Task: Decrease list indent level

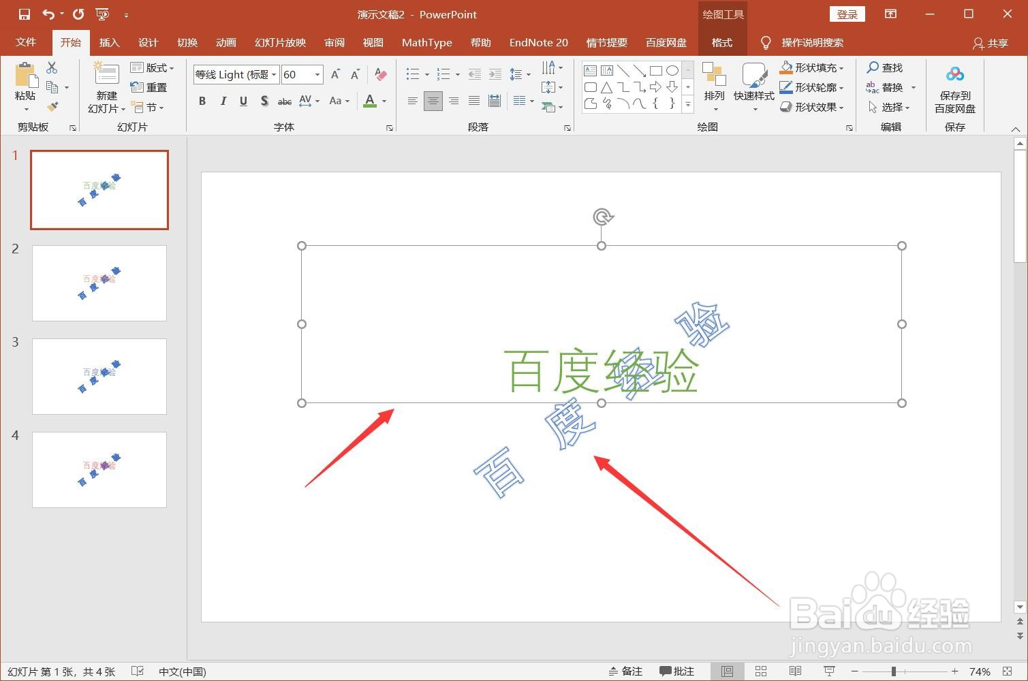Action: 475,74
